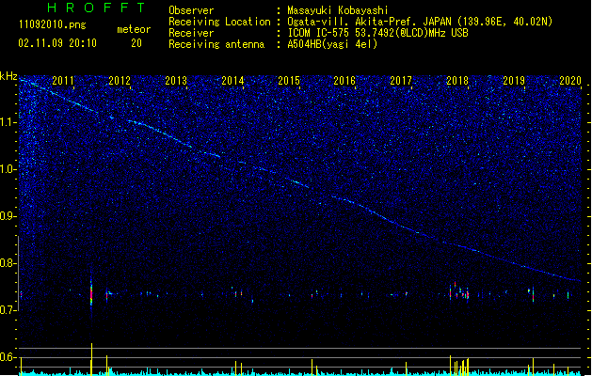Screen dimensions: 592x376
Task: Click the Receiving Location label
Action: click(219, 22)
